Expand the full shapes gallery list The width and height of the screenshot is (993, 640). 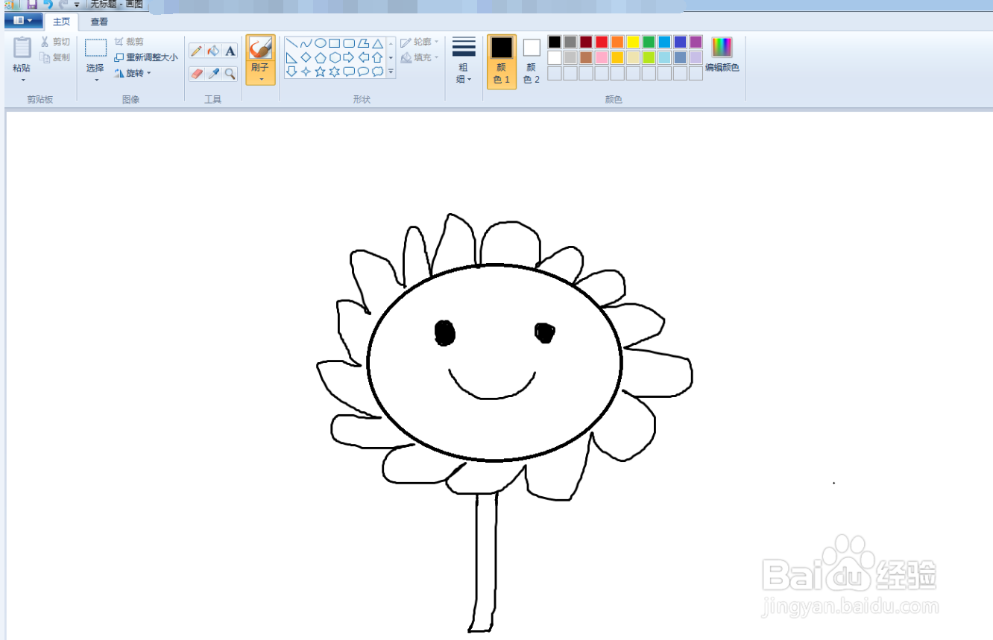pyautogui.click(x=391, y=72)
